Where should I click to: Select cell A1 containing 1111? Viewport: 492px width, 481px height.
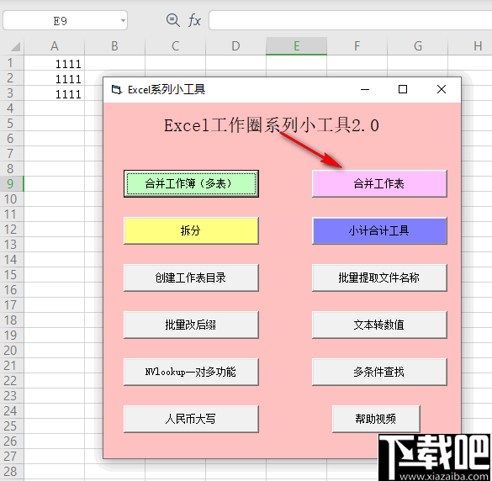click(x=55, y=63)
